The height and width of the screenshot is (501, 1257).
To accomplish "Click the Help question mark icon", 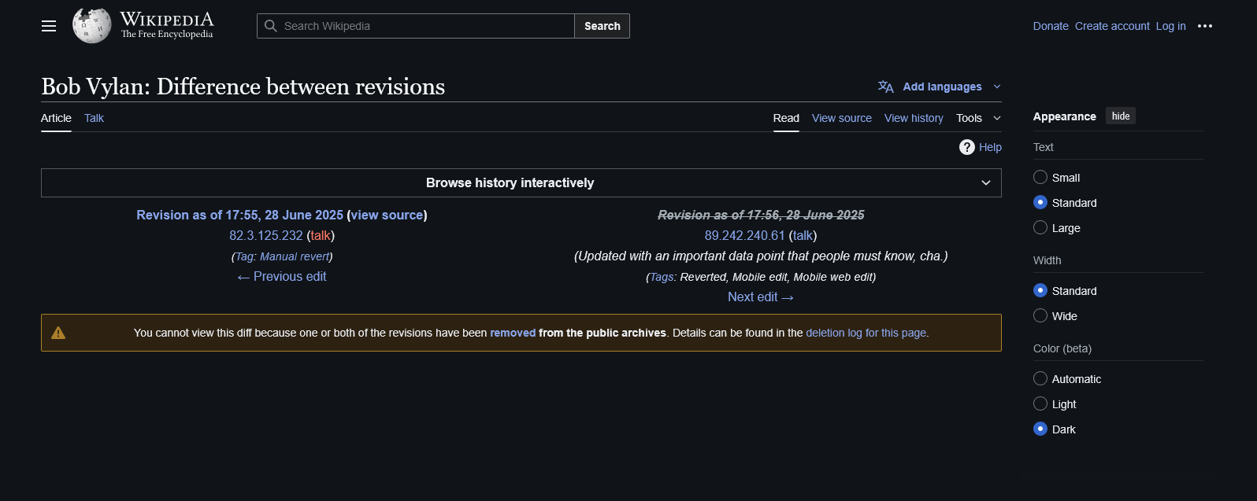I will (967, 147).
